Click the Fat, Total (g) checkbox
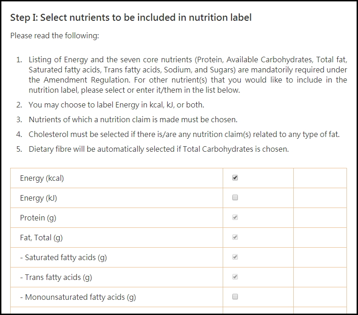This screenshot has width=358, height=315. coord(235,238)
